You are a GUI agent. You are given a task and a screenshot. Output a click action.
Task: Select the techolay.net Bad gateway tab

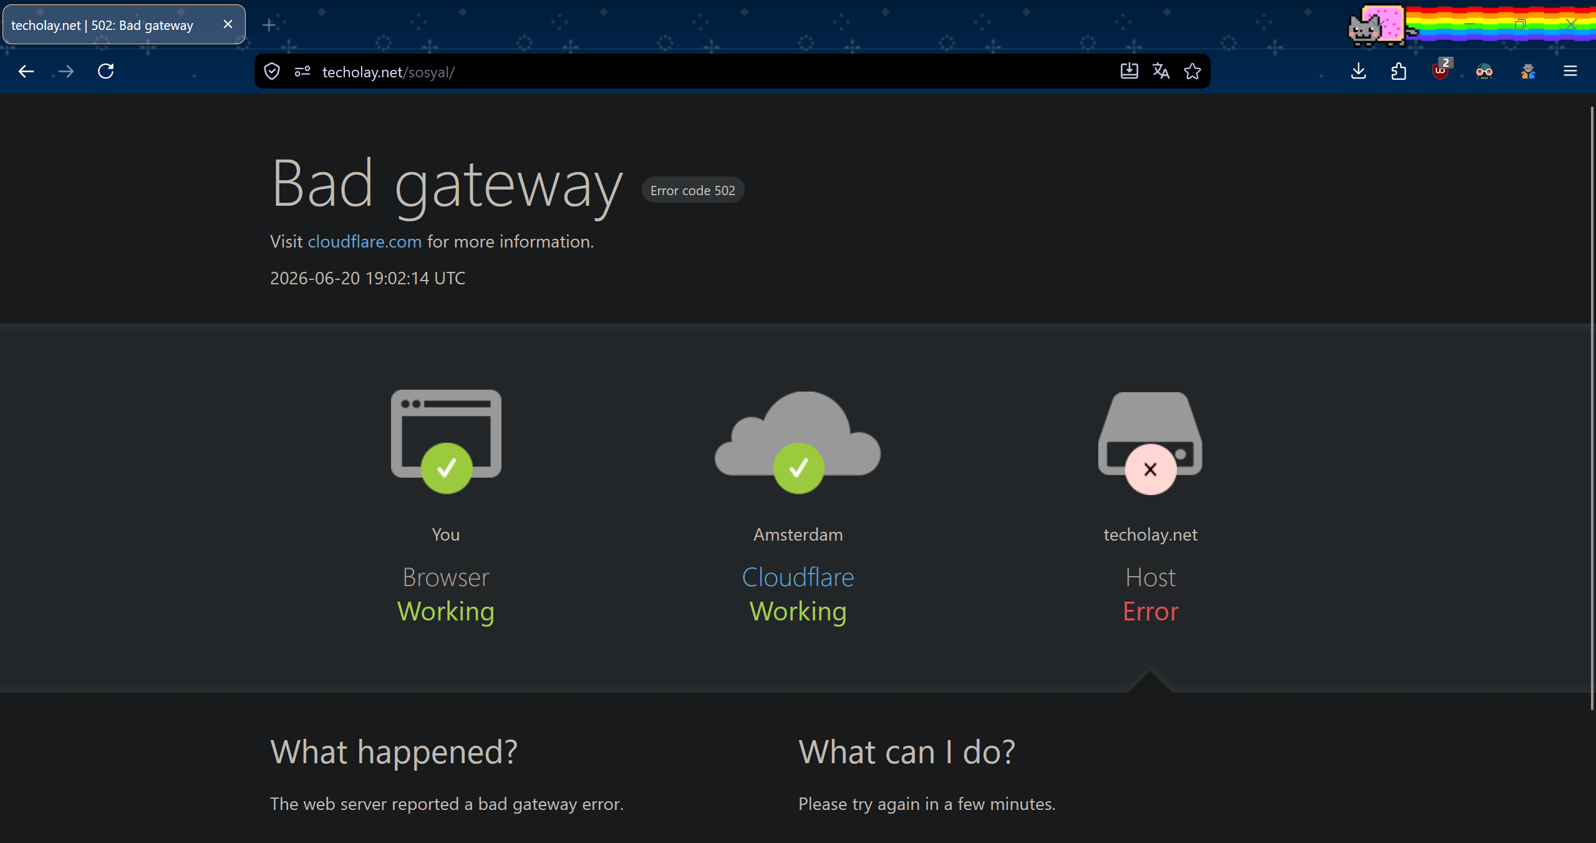click(124, 25)
